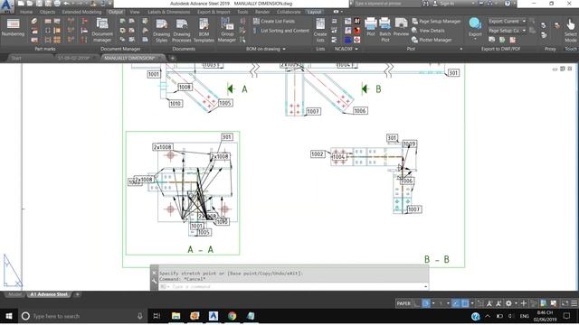579x325 pixels.
Task: Open BOM Templates
Action: (x=204, y=30)
